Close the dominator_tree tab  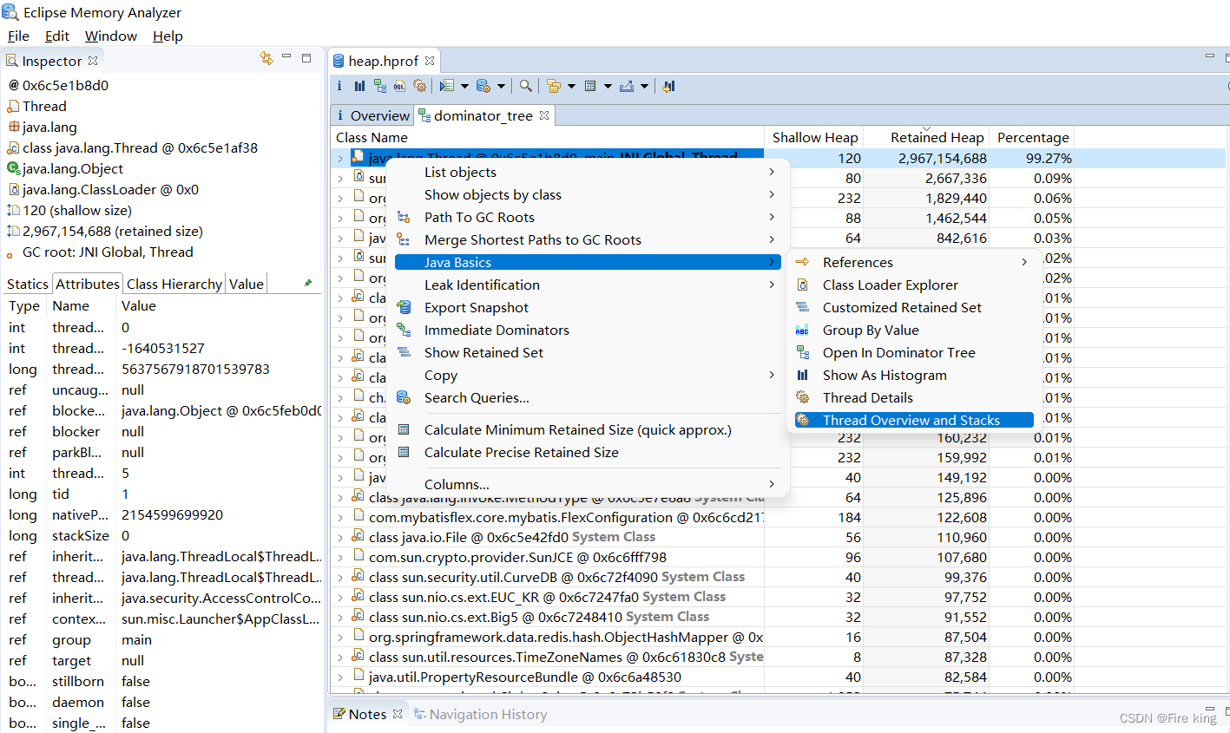544,115
